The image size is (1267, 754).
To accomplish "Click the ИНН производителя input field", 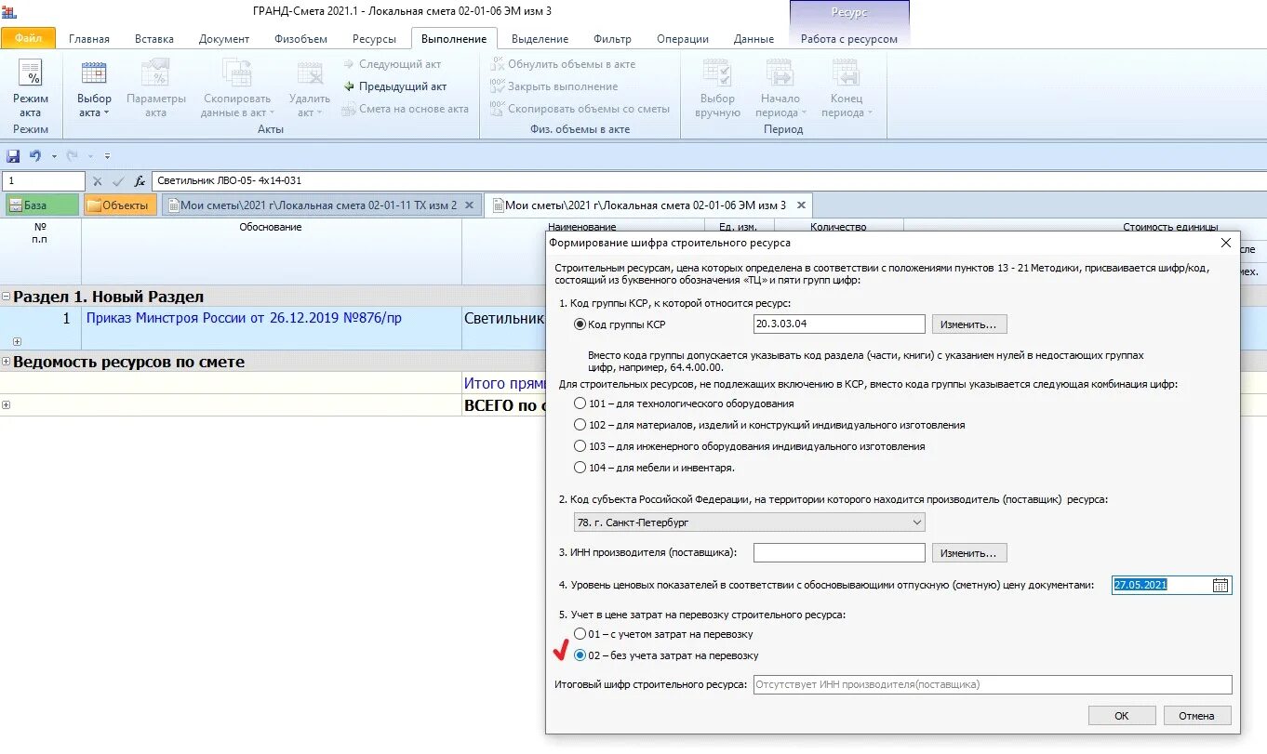I will (x=839, y=553).
